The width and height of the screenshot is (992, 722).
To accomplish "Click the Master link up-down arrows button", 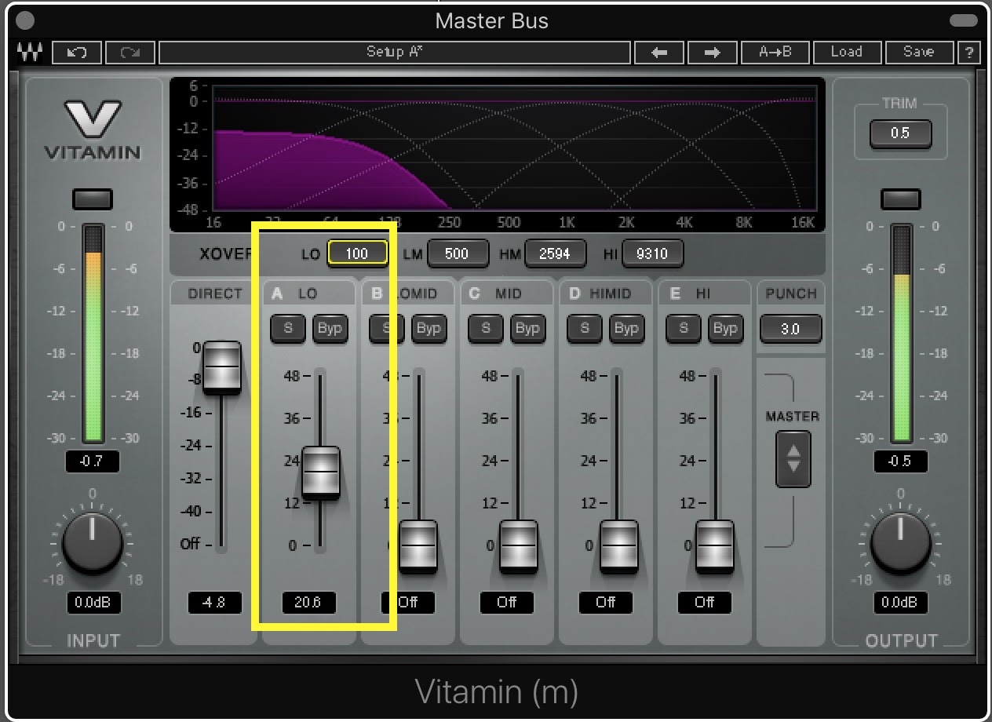I will [793, 458].
